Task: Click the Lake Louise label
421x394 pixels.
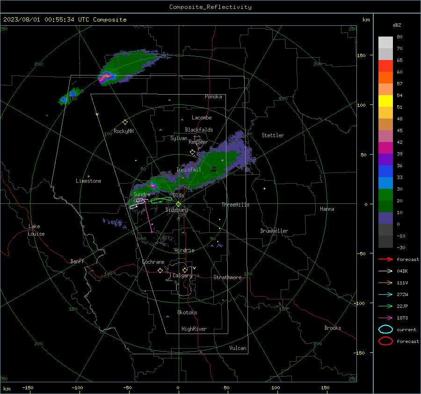Action: click(36, 230)
